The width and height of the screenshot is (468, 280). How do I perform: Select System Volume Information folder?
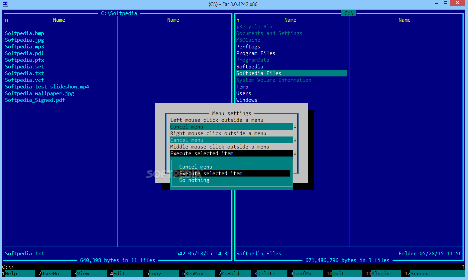click(274, 80)
